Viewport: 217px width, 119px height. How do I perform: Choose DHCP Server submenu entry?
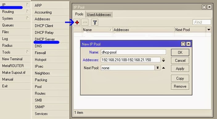[x=51, y=39]
